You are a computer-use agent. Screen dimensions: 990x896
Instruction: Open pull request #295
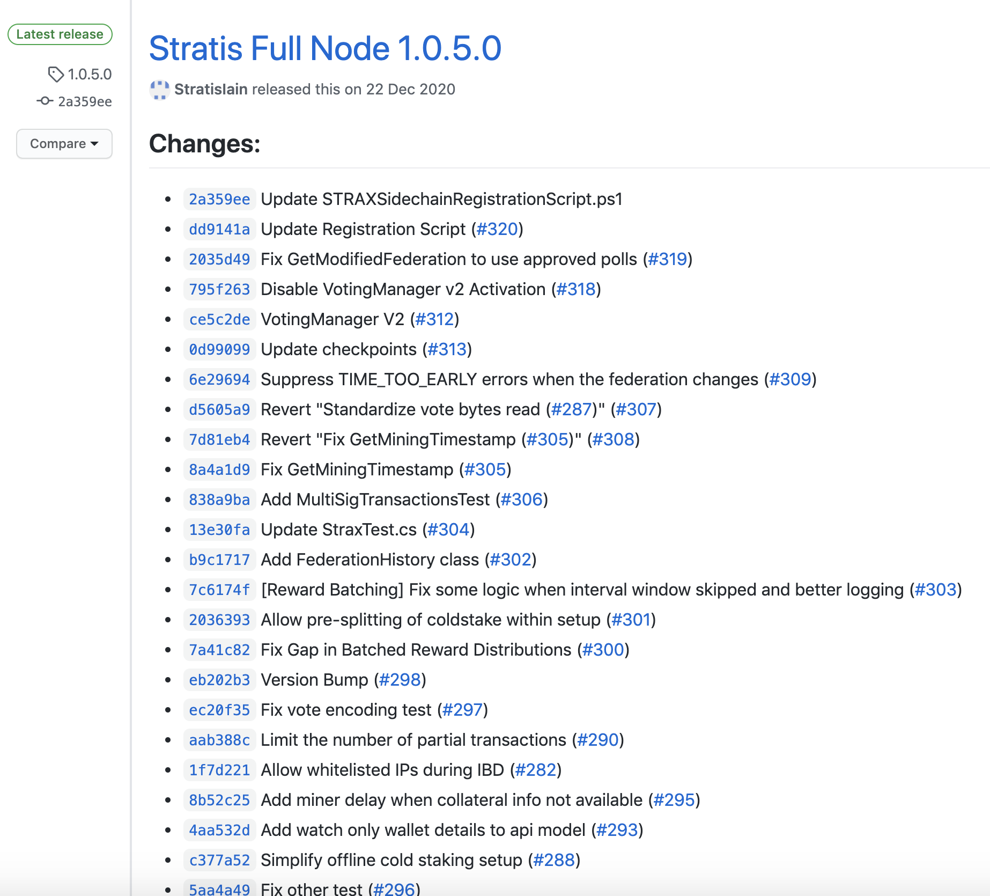[674, 800]
